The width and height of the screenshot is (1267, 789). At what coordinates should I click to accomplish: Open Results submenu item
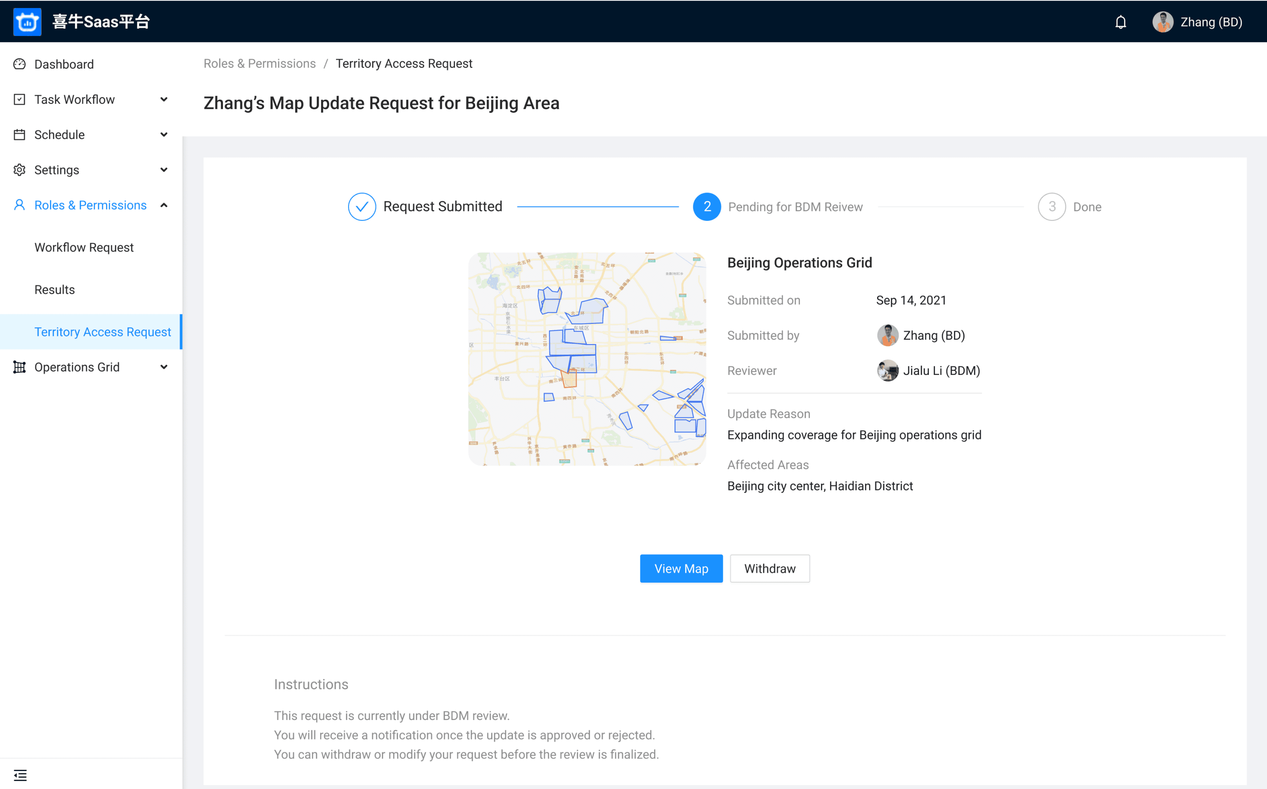(54, 290)
